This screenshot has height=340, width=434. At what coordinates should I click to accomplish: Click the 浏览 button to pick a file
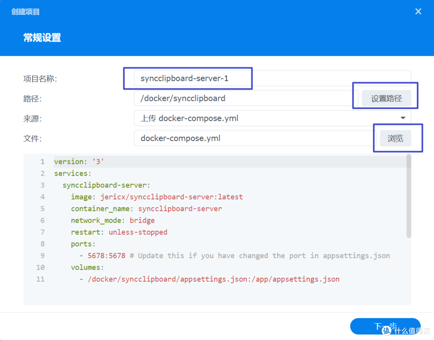(x=395, y=138)
